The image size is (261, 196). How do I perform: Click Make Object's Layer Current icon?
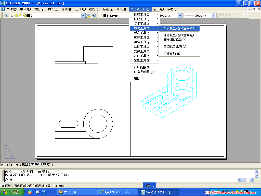click(88, 16)
